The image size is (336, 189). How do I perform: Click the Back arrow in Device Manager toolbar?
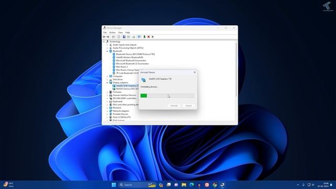pos(104,37)
